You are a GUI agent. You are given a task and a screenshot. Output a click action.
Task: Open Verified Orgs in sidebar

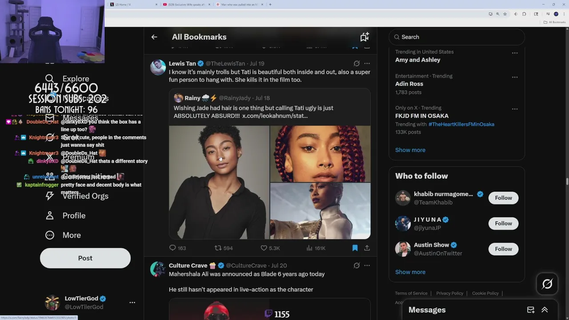(x=77, y=196)
